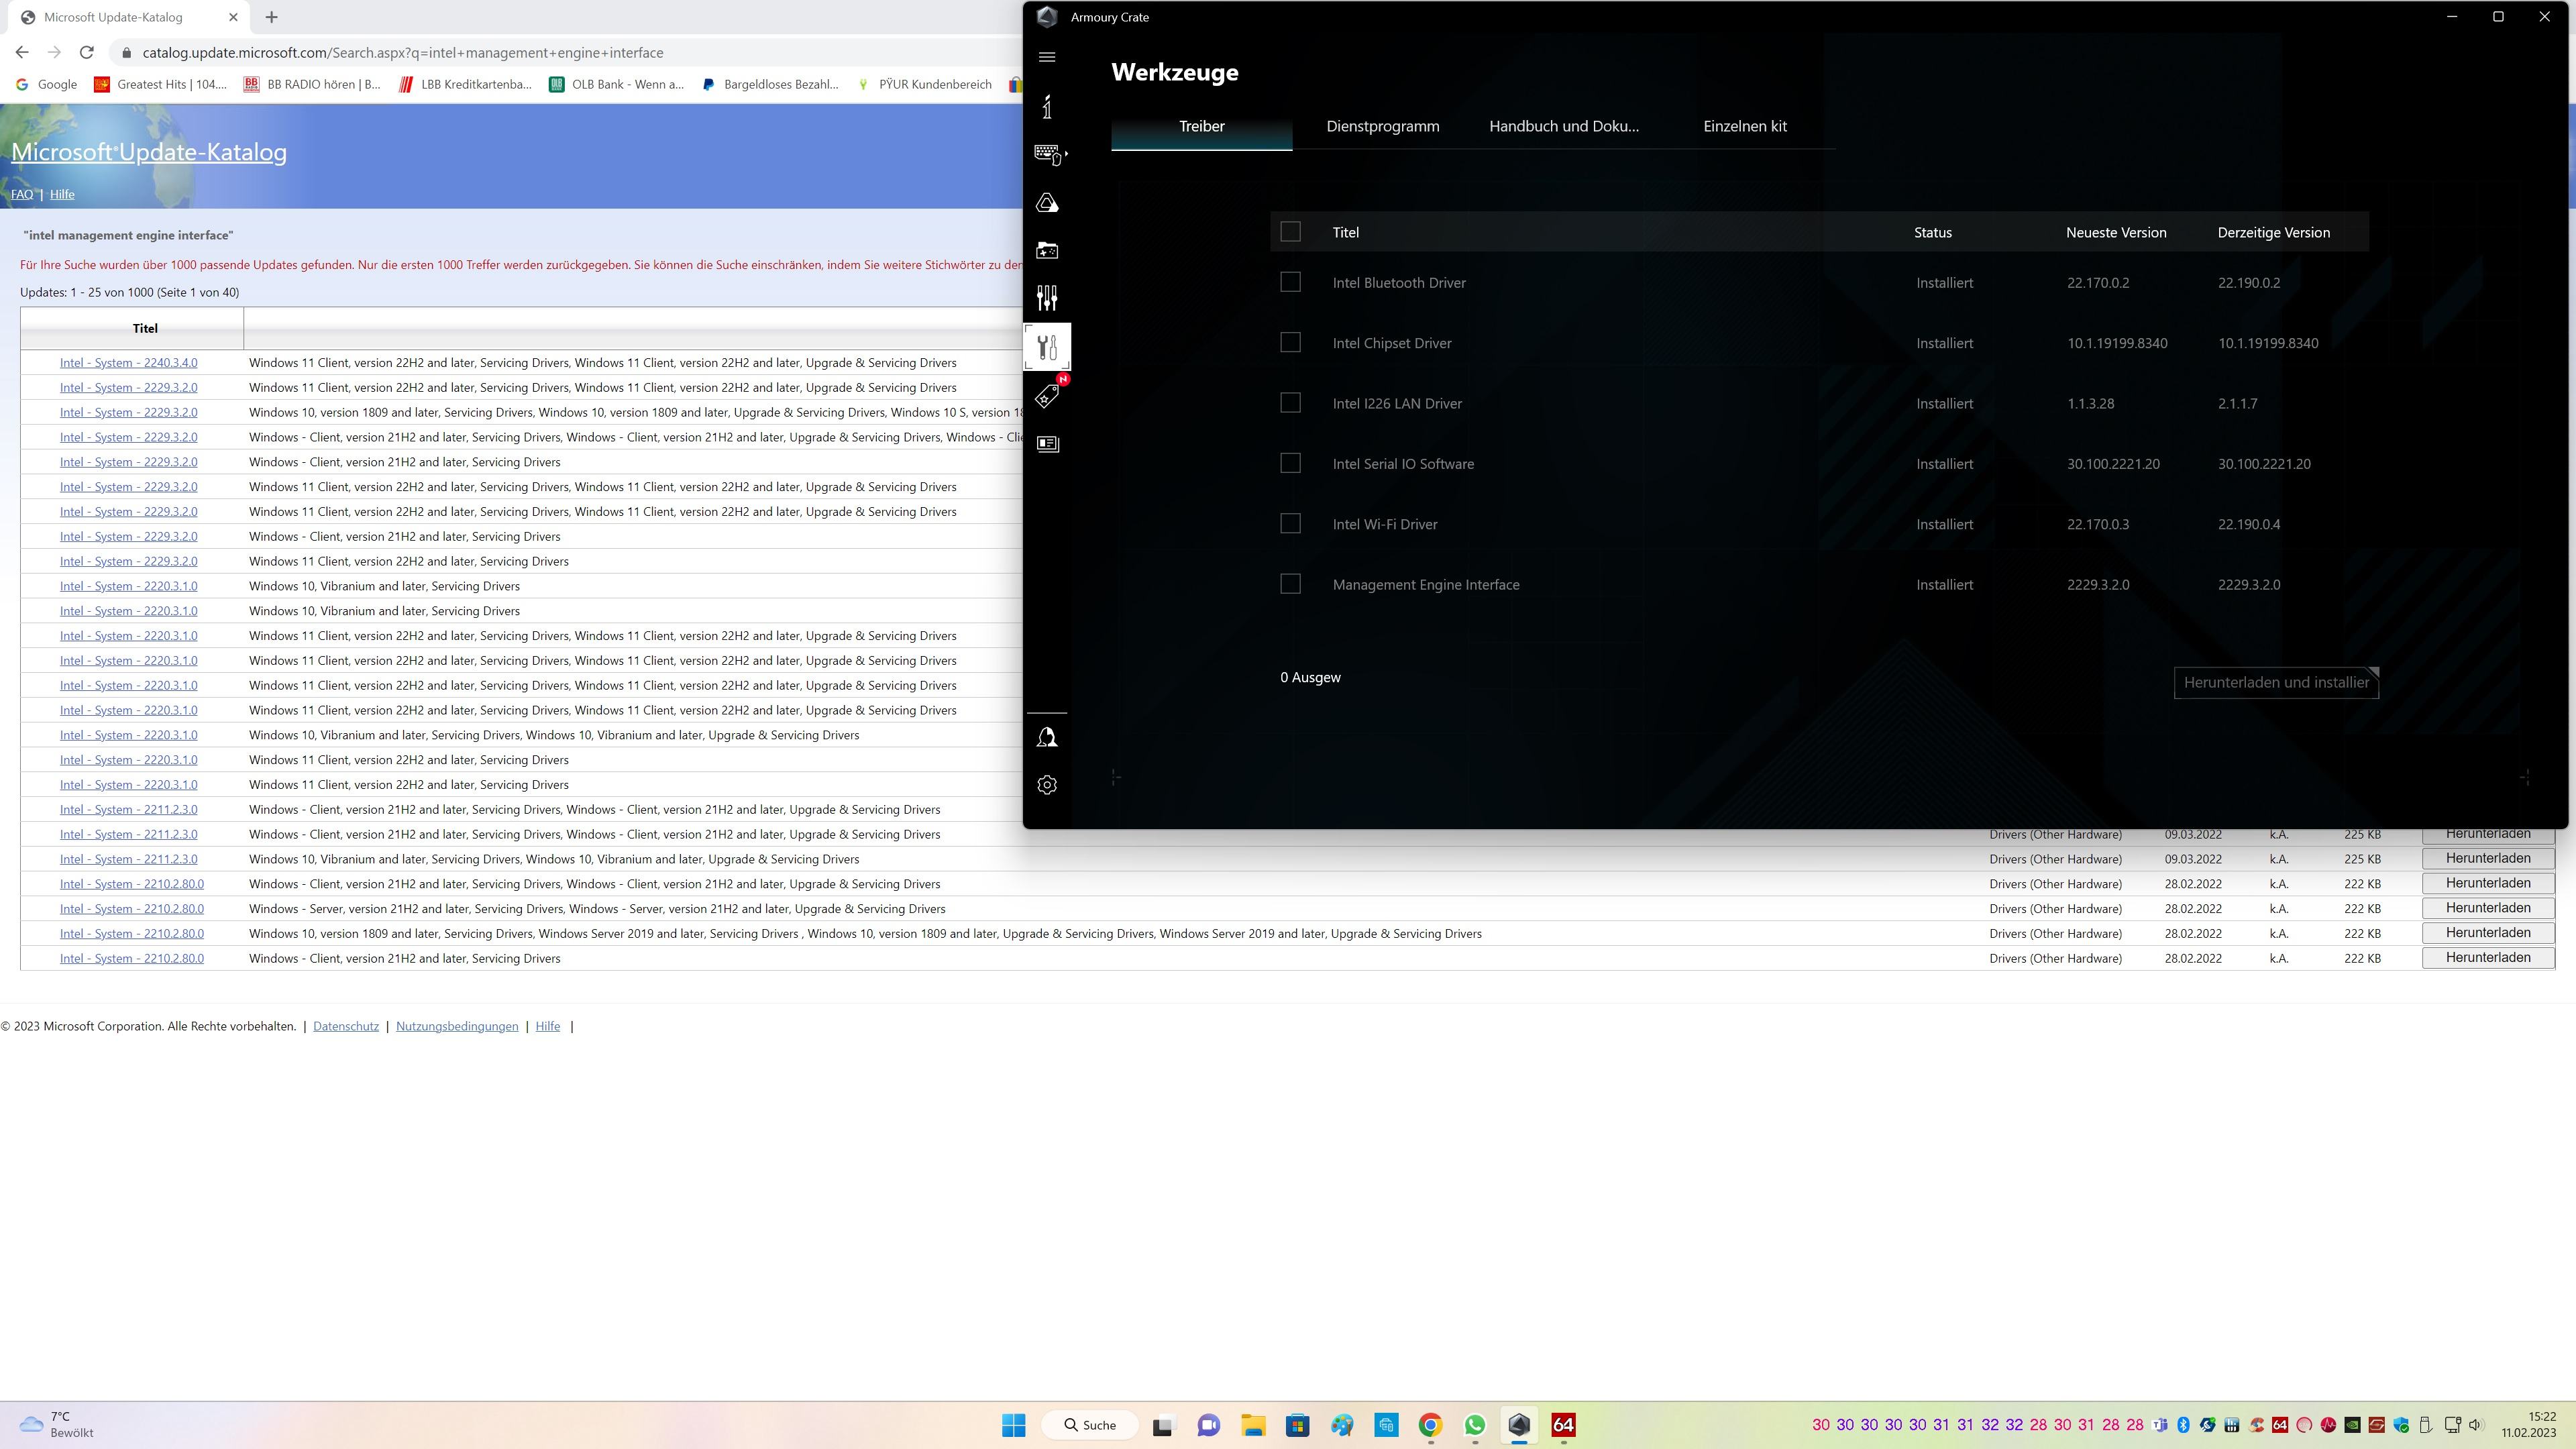Open Armoury Crate hamburger menu

pos(1047,57)
